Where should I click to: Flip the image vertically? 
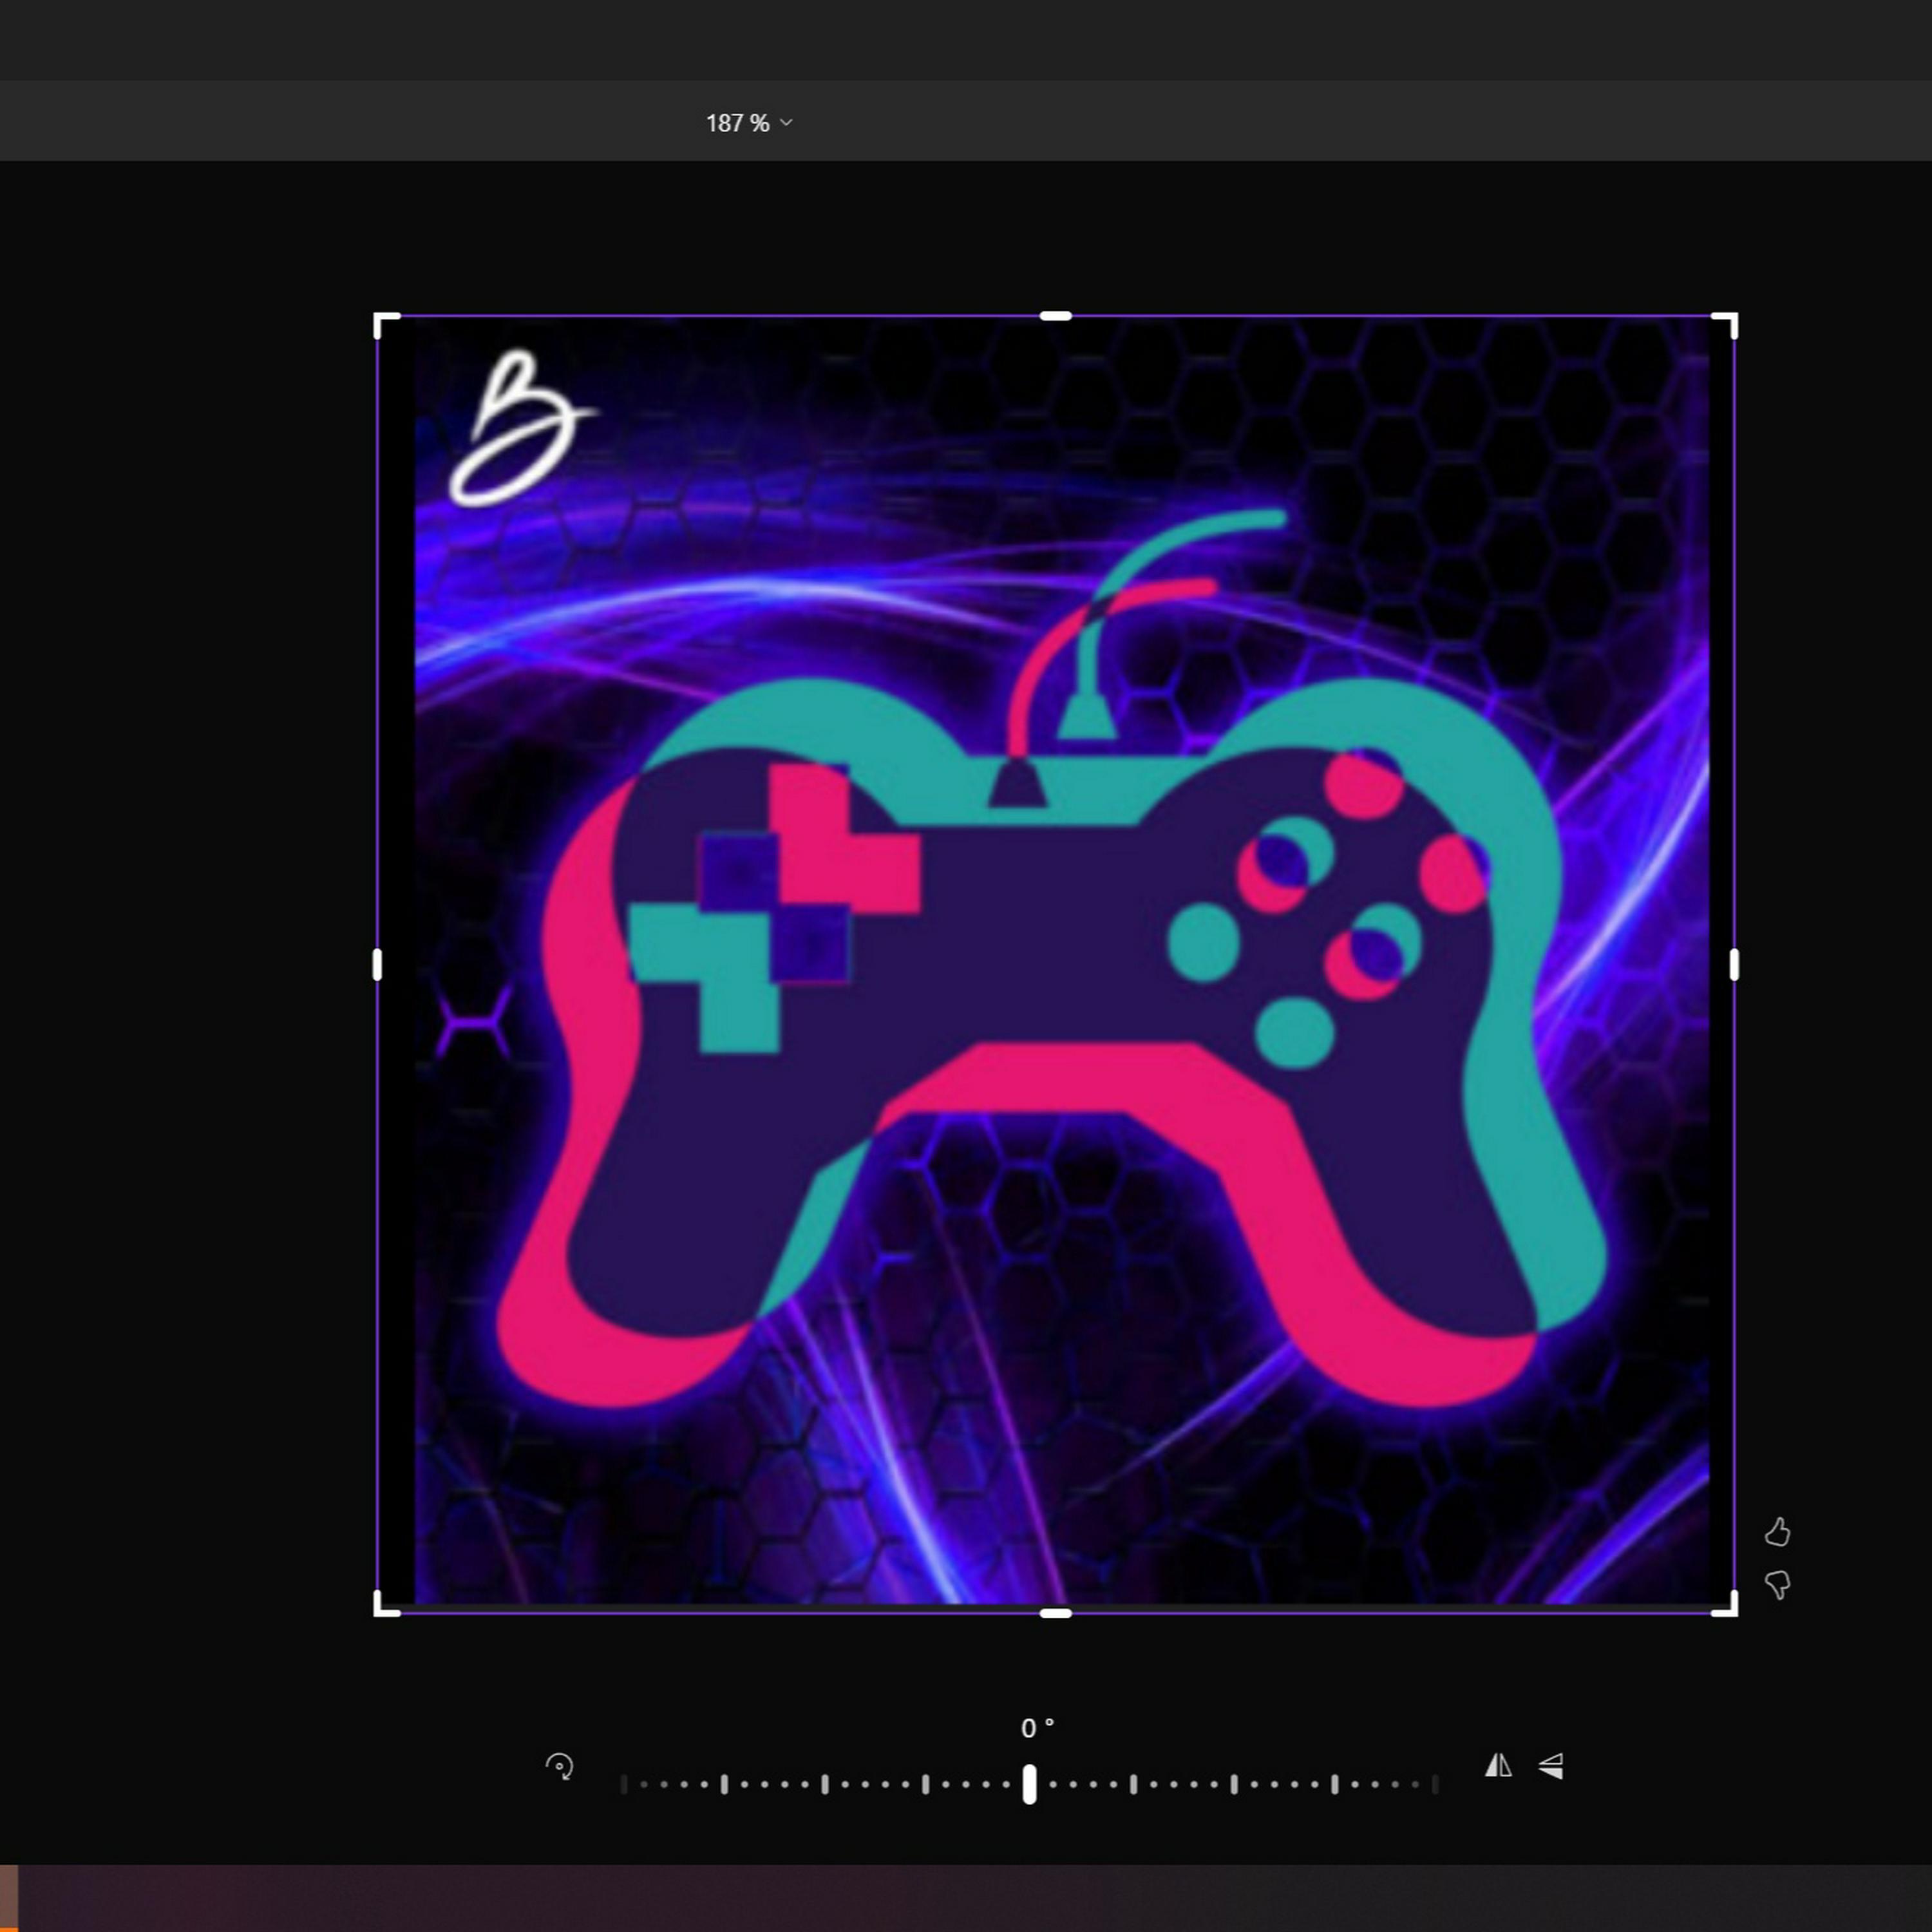[1551, 1766]
